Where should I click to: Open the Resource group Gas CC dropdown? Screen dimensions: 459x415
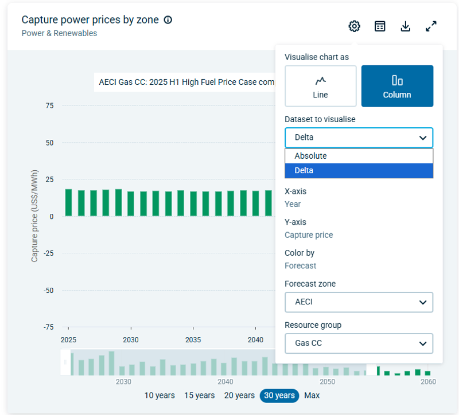(359, 343)
